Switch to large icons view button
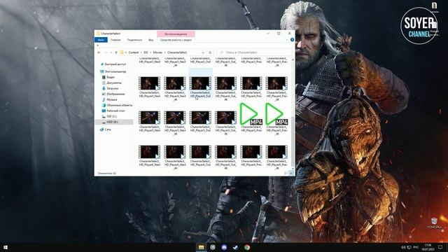 coord(291,173)
